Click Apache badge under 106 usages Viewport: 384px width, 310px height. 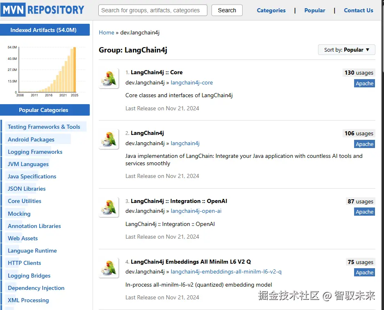(x=364, y=144)
